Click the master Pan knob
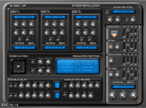Image resolution: width=146 pixels, height=108 pixels. point(123,96)
